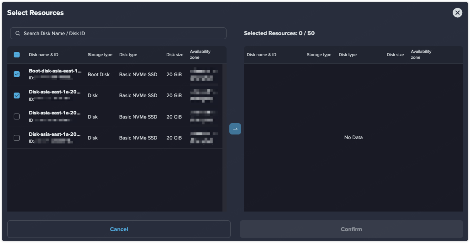Click left table's Disk size column header
The width and height of the screenshot is (470, 243).
[x=174, y=55]
